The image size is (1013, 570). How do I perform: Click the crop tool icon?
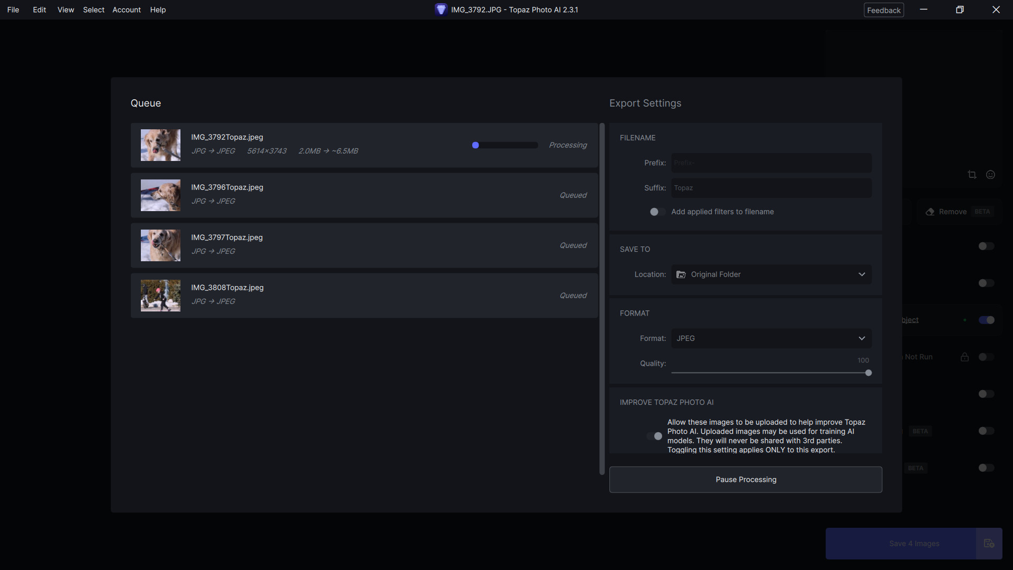(x=972, y=175)
